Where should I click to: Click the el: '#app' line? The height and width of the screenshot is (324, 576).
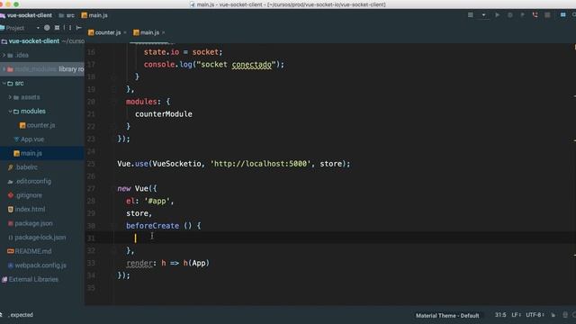point(150,201)
